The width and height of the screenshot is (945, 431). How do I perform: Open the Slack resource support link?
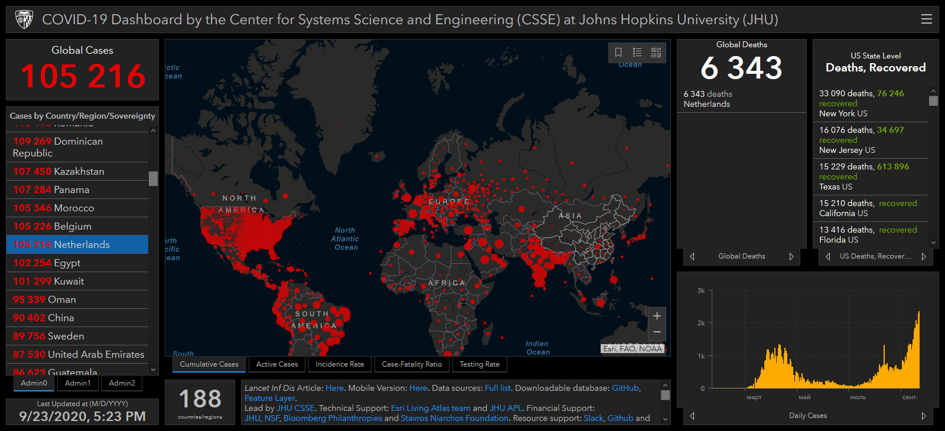[594, 418]
